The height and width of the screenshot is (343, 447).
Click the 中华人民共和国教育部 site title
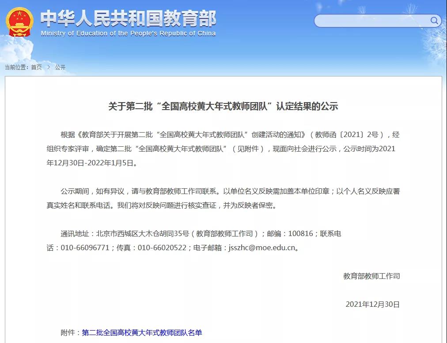pyautogui.click(x=128, y=19)
